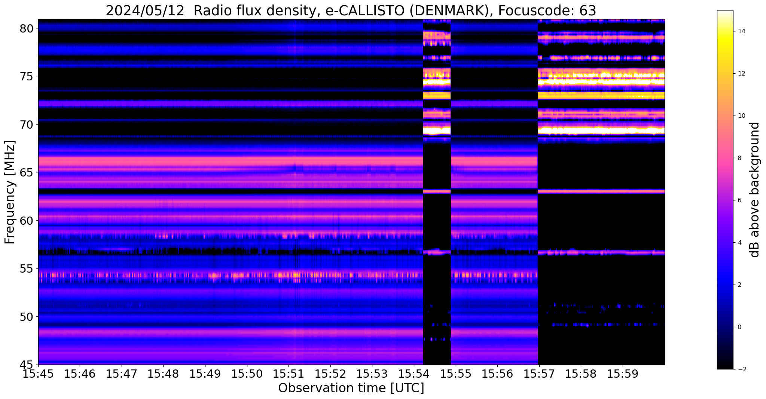Click the 15:47 time tick label
Screen dimensions: 766x399
122,374
